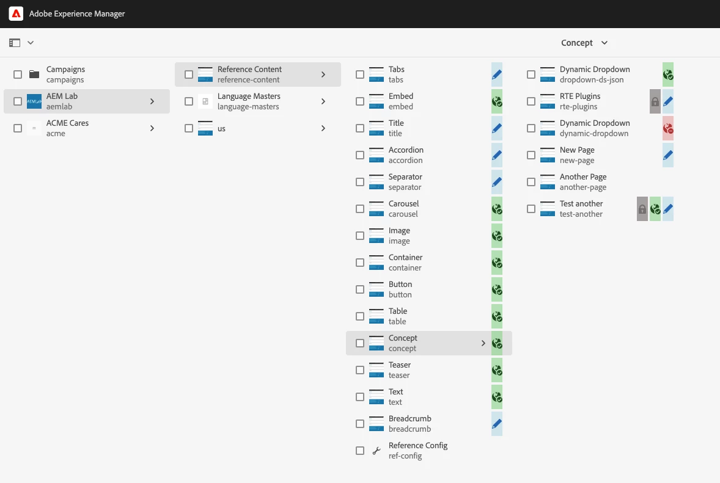
Task: Click the Image page published status icon
Action: [497, 236]
